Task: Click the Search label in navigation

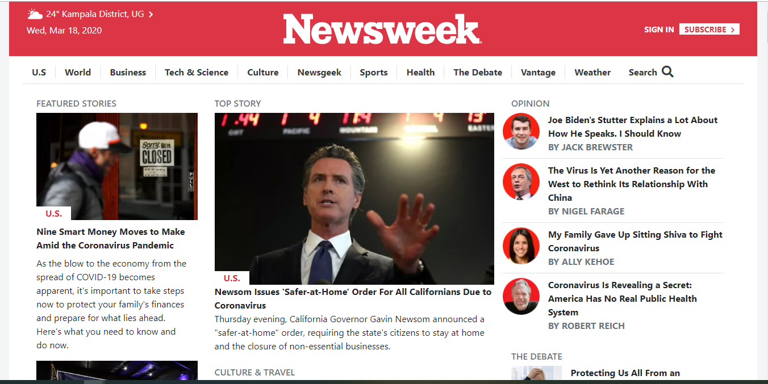Action: 642,72
